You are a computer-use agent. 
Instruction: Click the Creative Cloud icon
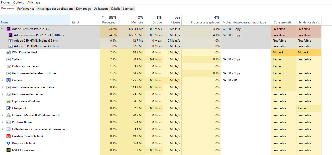[x=9, y=136]
